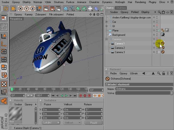Viewport: 174px width, 130px height.
Task: Select the object axis tool icon
Action: click(4, 44)
